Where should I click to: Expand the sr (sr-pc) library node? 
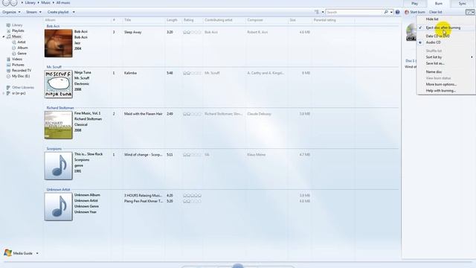tap(4, 93)
